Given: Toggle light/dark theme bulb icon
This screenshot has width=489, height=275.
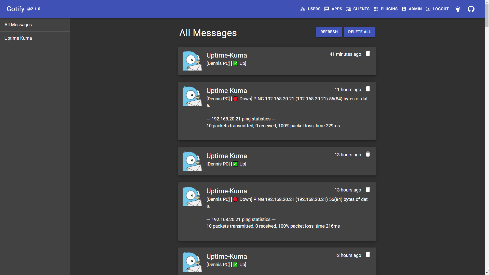Looking at the screenshot, I should 458,9.
